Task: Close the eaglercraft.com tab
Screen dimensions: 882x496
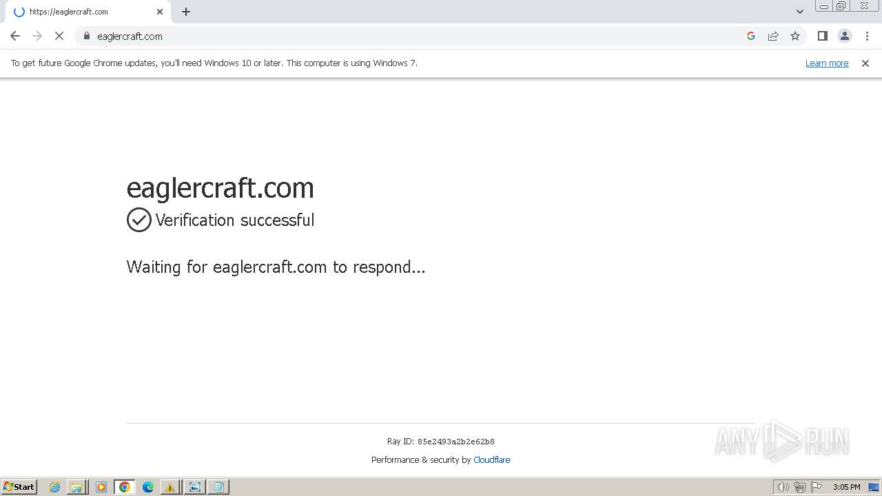Action: coord(160,12)
